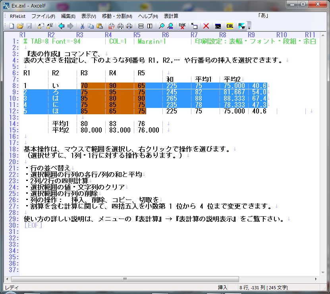This screenshot has width=330, height=294.
Task: Open the 表計算 menu
Action: [x=171, y=16]
